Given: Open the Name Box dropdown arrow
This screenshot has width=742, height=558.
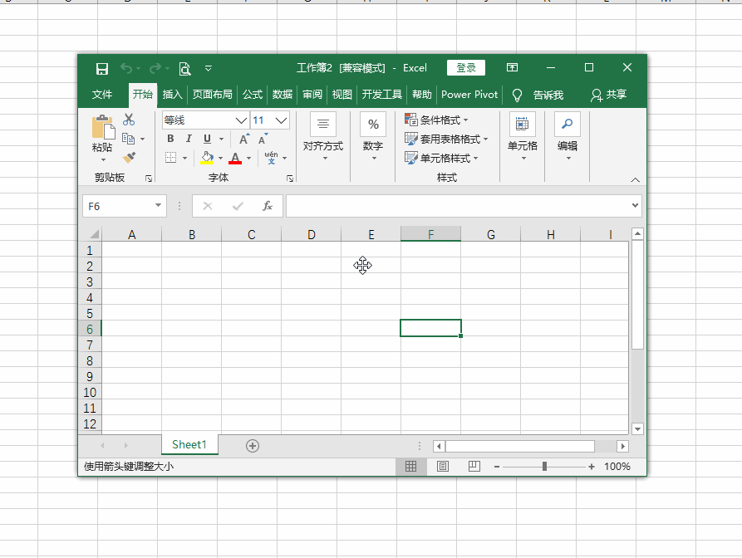Looking at the screenshot, I should point(158,206).
